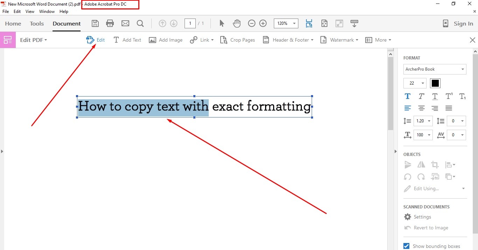Close the Edit PDF toolbar
This screenshot has height=250, width=478.
click(472, 40)
